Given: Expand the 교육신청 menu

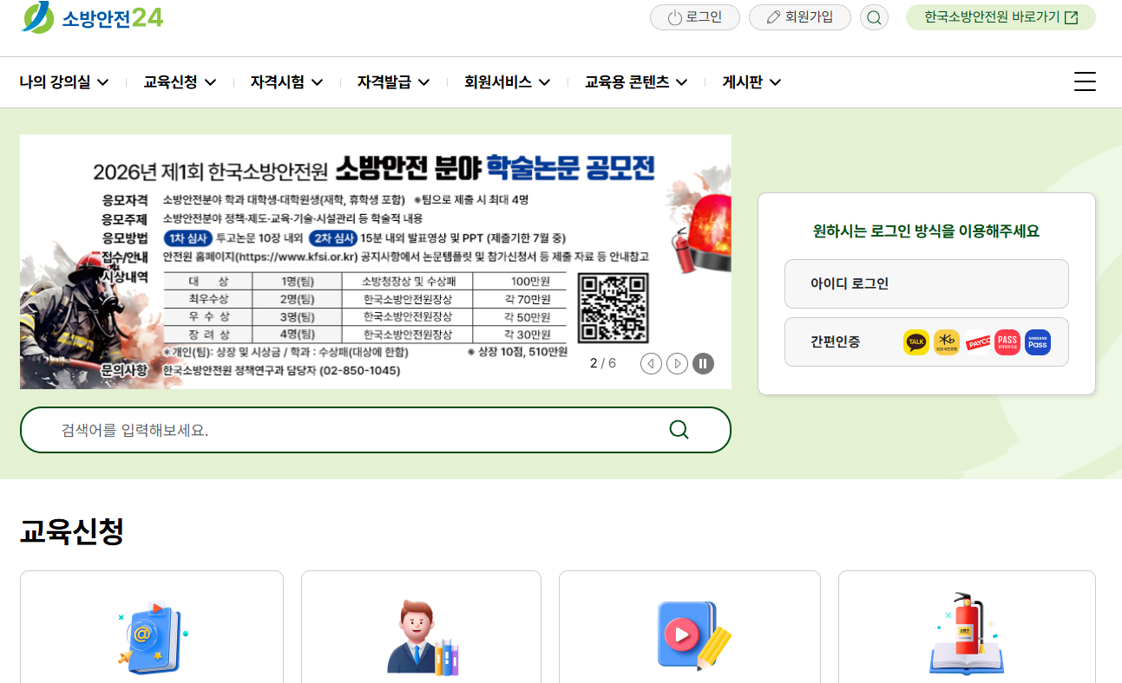Looking at the screenshot, I should tap(180, 82).
